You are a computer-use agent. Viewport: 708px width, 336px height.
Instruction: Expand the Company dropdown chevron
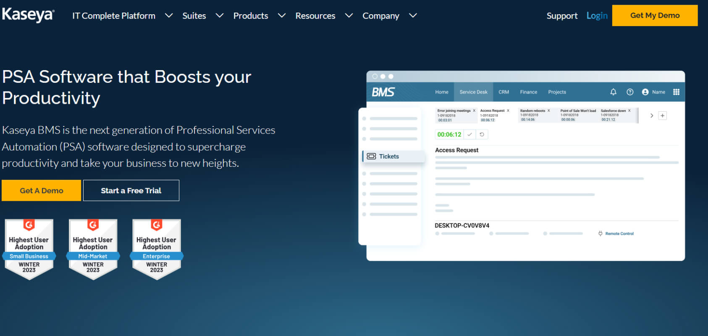coord(413,16)
